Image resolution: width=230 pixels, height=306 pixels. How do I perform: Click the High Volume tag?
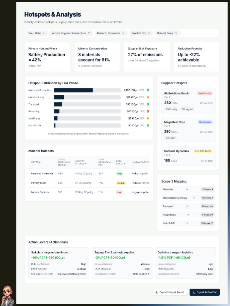pos(205,122)
